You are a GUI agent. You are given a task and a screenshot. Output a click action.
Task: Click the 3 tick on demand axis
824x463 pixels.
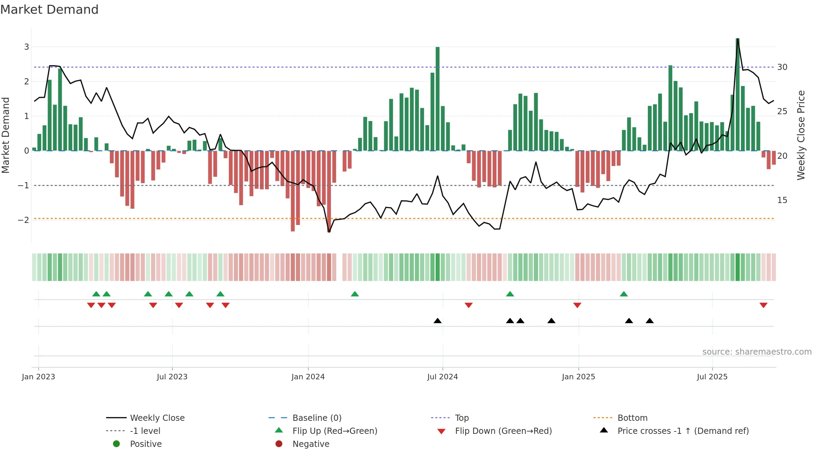point(26,47)
